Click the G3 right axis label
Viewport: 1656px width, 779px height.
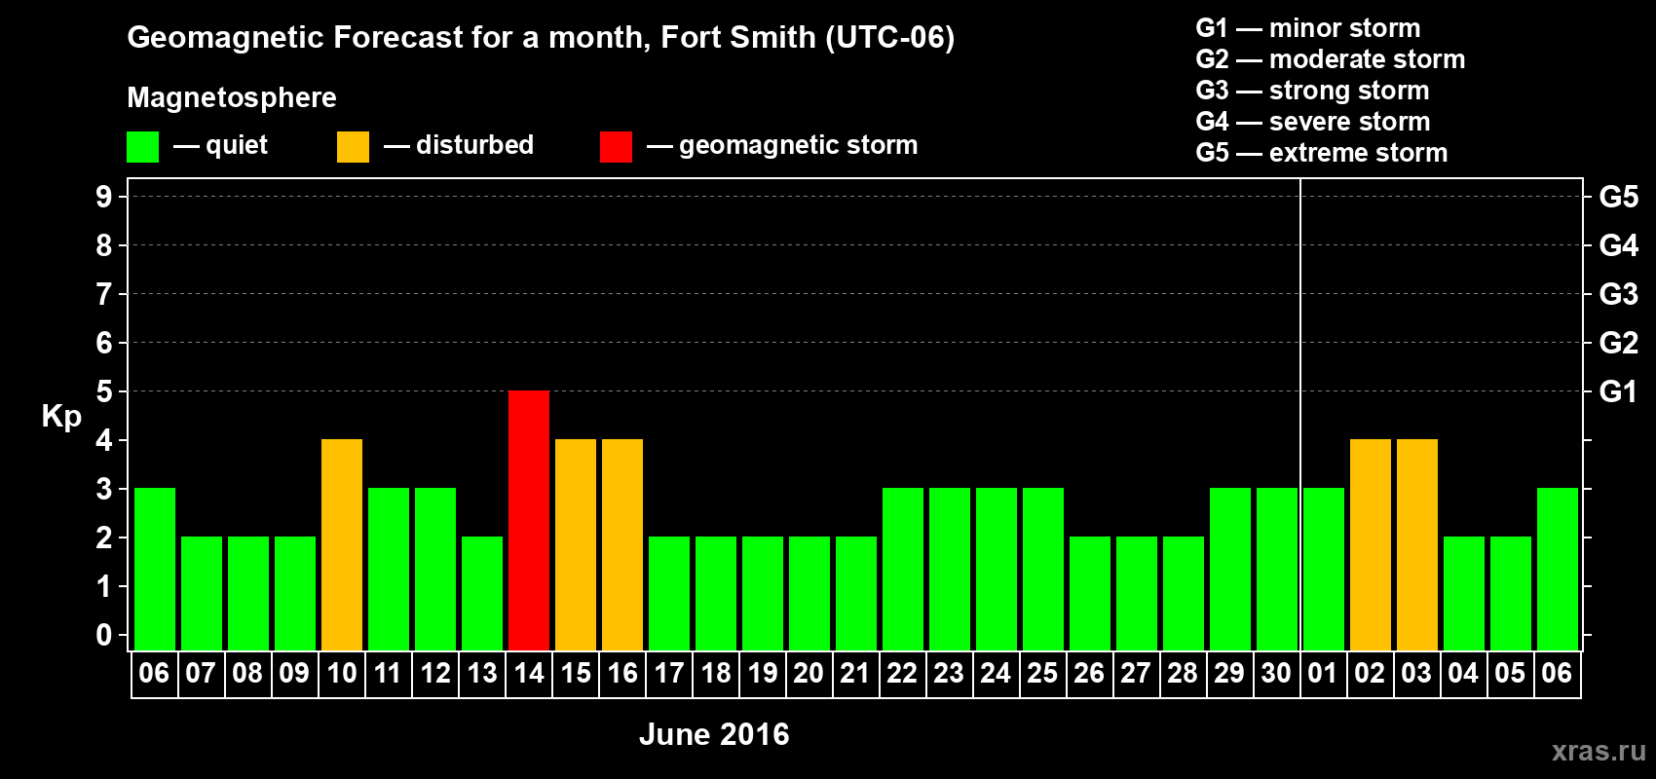[x=1619, y=294]
